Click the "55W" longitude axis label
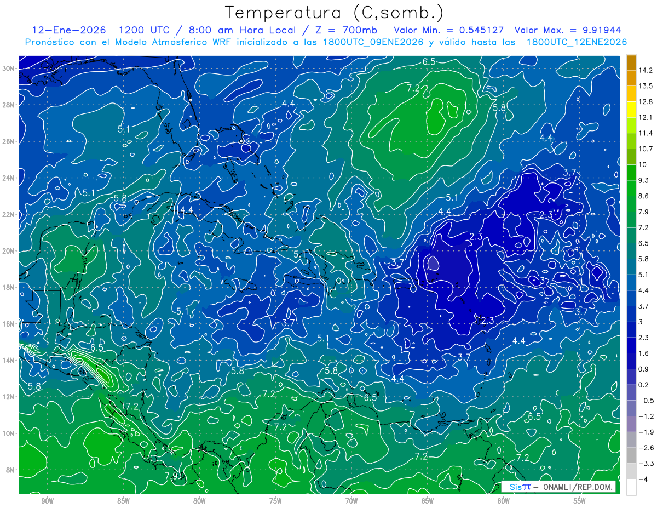 (x=580, y=501)
